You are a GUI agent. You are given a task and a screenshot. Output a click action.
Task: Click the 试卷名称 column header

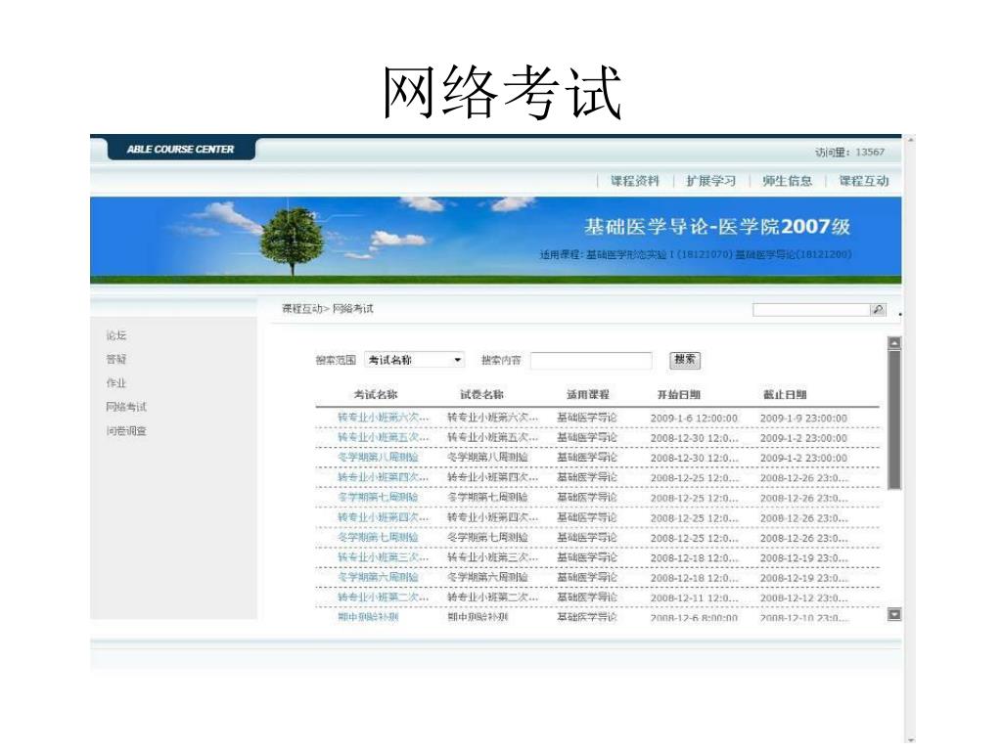pos(481,395)
